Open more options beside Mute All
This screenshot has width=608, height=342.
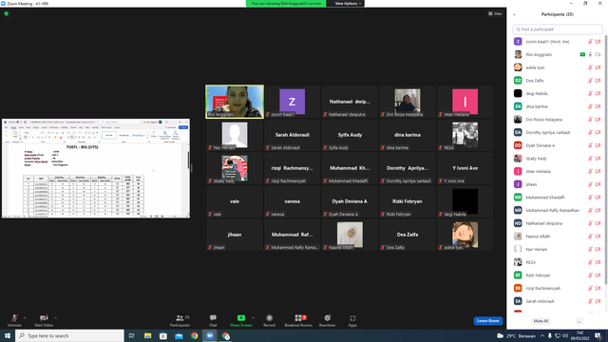pyautogui.click(x=579, y=321)
